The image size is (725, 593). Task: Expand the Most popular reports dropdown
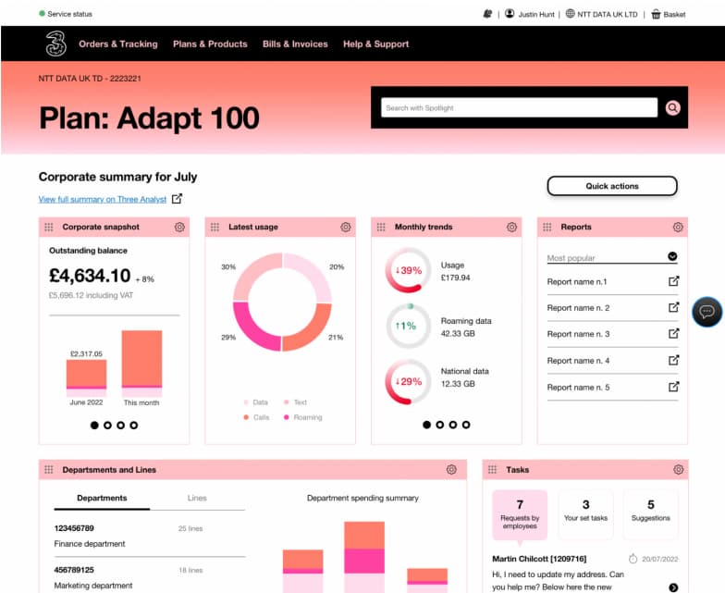(612, 257)
